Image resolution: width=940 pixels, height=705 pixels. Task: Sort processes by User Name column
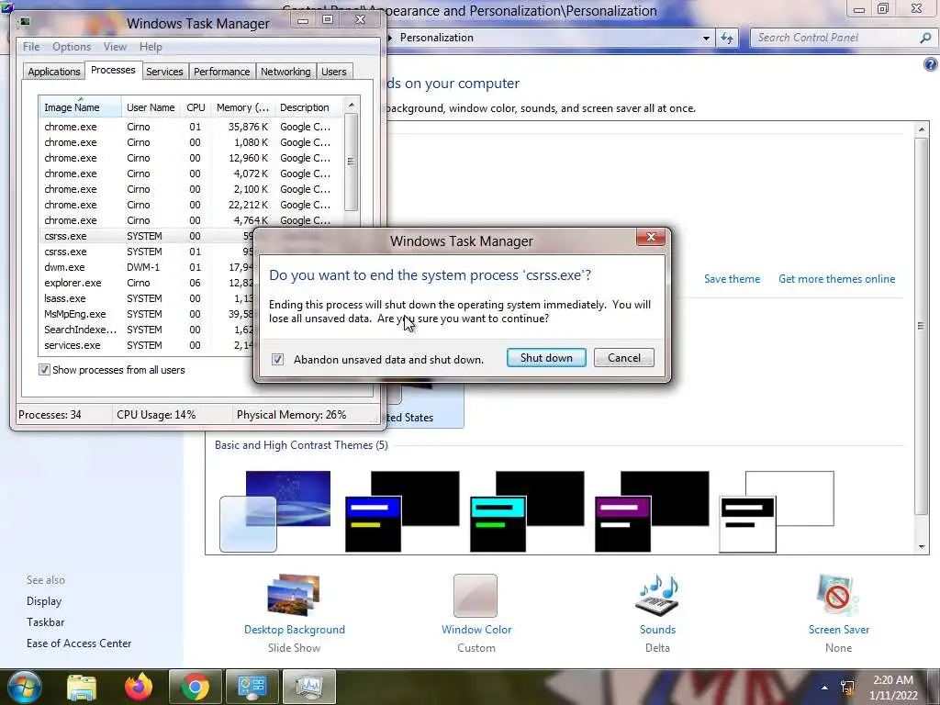tap(151, 107)
